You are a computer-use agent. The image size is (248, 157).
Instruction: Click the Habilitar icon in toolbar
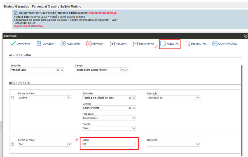point(163,44)
